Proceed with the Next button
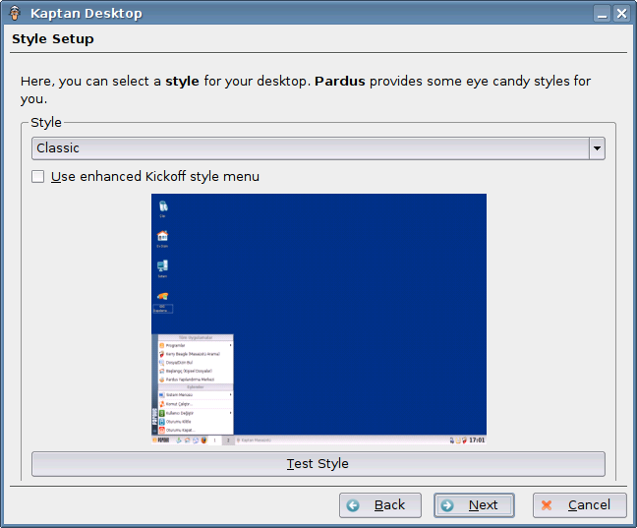The height and width of the screenshot is (528, 637). click(x=474, y=505)
